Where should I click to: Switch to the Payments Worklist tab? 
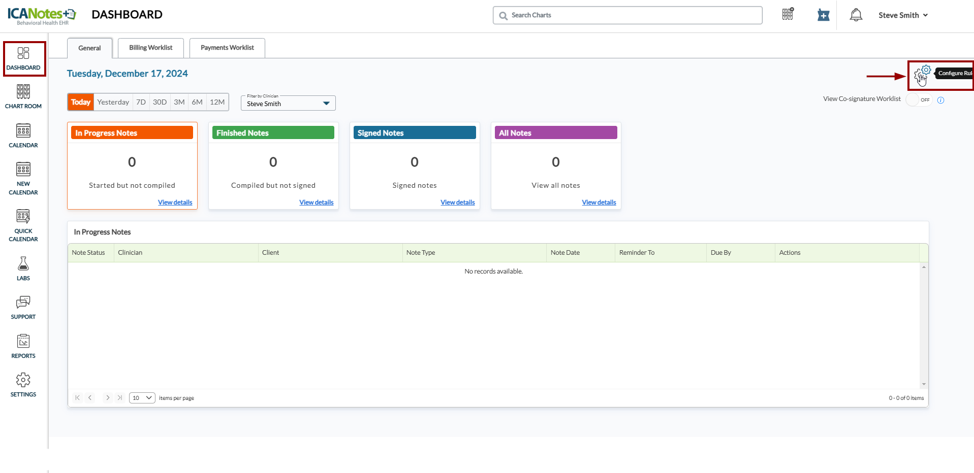coord(227,48)
